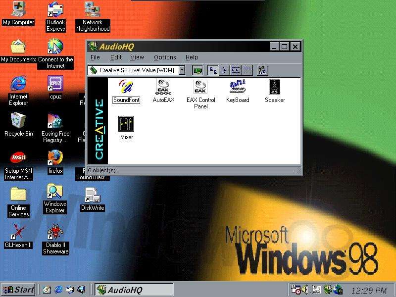Select the firefox desktop shortcut
Viewport: 396px width, 297px height.
point(55,162)
